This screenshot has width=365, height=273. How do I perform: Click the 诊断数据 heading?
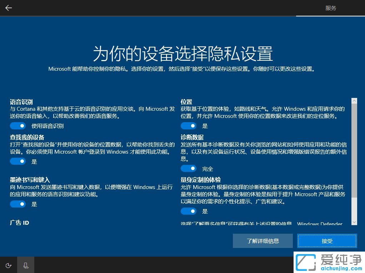point(192,137)
